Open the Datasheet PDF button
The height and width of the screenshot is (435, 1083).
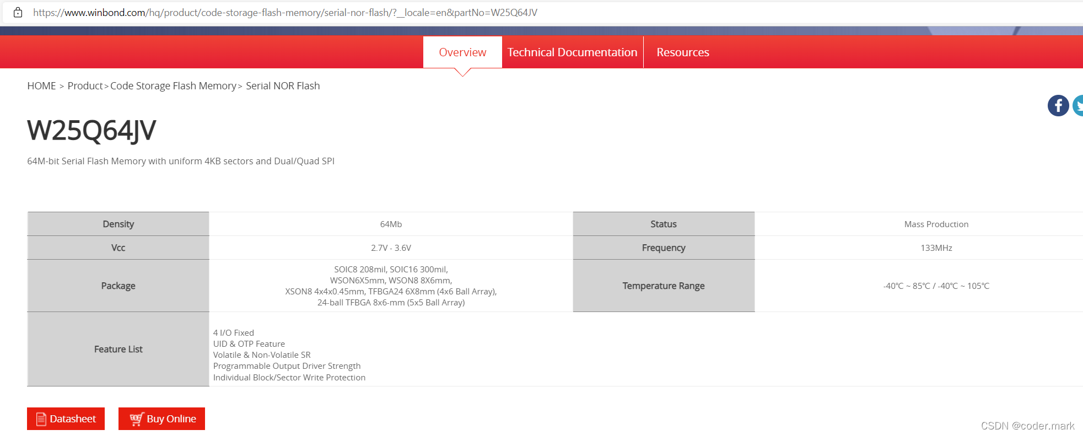[66, 418]
